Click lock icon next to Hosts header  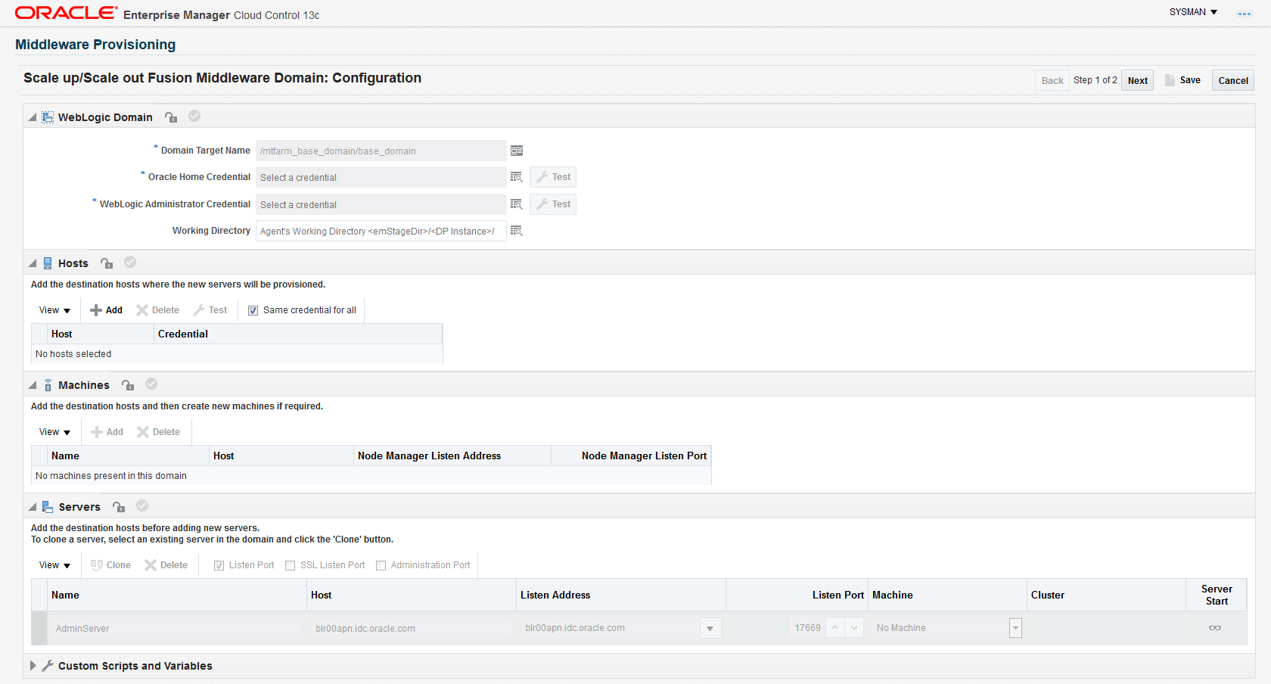point(107,263)
